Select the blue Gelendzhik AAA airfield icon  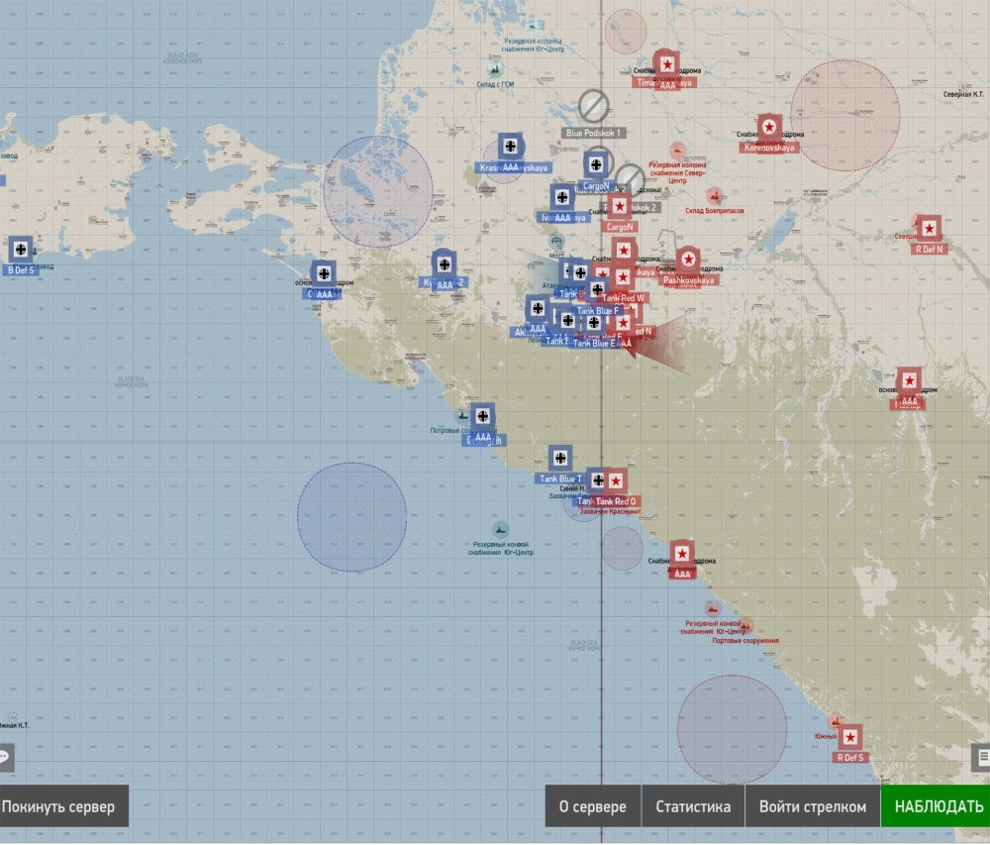point(482,416)
